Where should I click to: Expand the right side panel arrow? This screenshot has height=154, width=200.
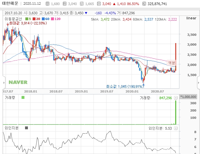click(x=198, y=83)
